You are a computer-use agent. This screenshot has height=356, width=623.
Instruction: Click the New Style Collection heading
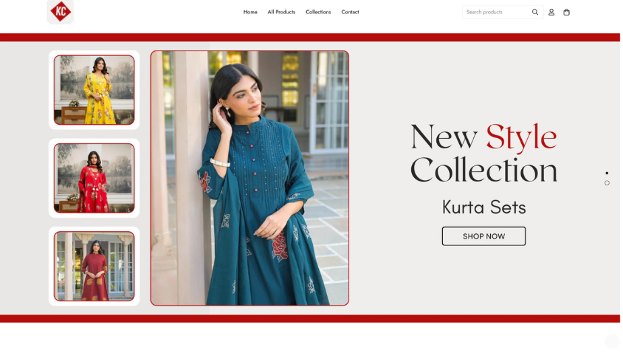[x=483, y=153]
